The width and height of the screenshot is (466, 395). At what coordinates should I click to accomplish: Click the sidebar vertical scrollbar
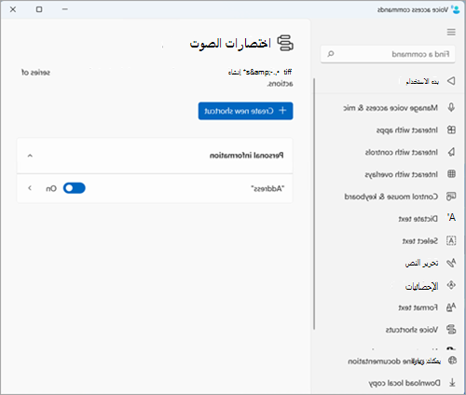(x=314, y=204)
